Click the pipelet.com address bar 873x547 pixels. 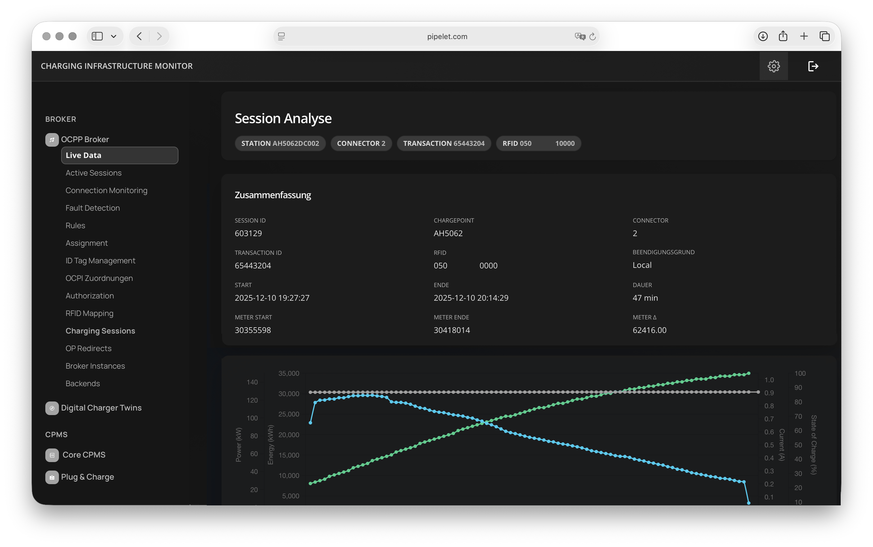(x=447, y=37)
